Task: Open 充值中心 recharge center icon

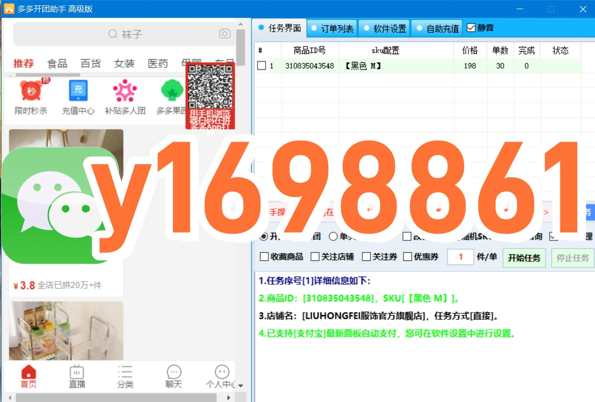Action: (78, 91)
